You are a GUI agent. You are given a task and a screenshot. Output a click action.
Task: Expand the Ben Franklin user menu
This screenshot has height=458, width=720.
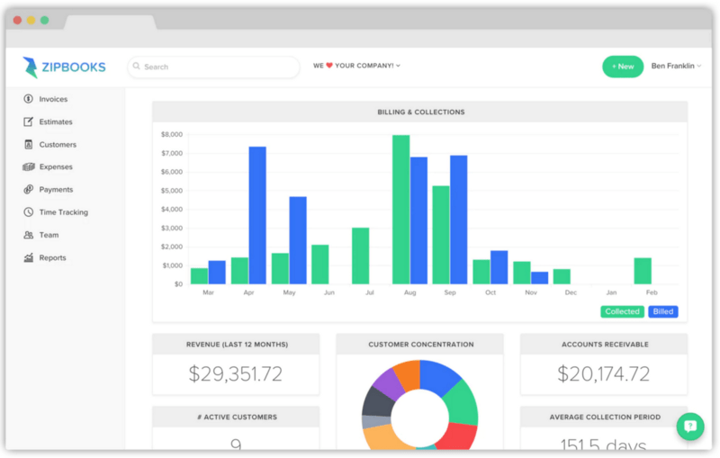click(675, 67)
